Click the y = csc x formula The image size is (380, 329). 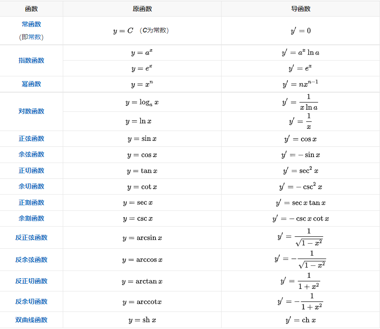click(x=138, y=218)
